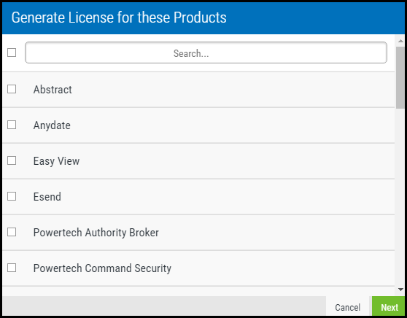
Task: Enable the Anydate checkbox
Action: [x=12, y=125]
